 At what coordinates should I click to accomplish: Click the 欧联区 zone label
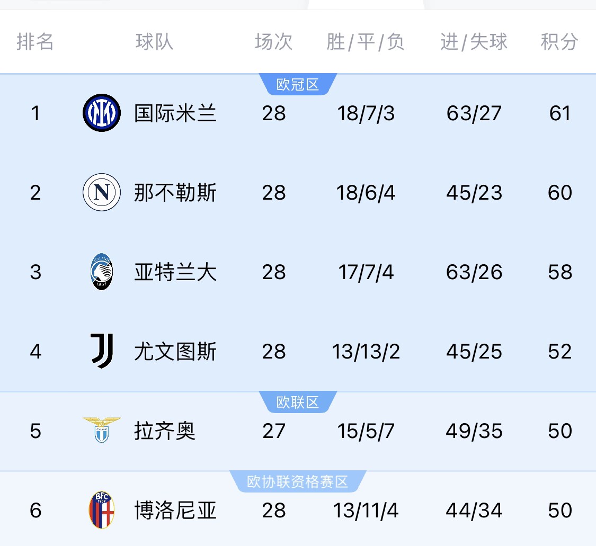point(298,402)
